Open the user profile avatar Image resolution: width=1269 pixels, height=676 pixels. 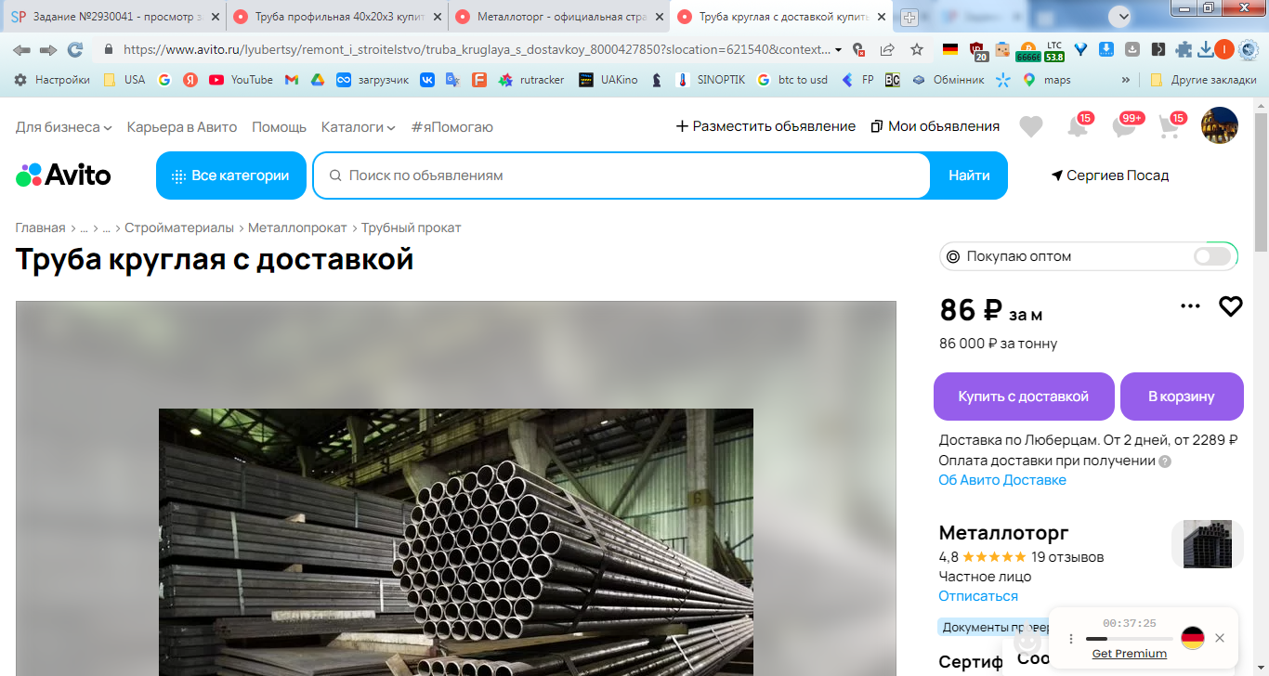(1220, 125)
